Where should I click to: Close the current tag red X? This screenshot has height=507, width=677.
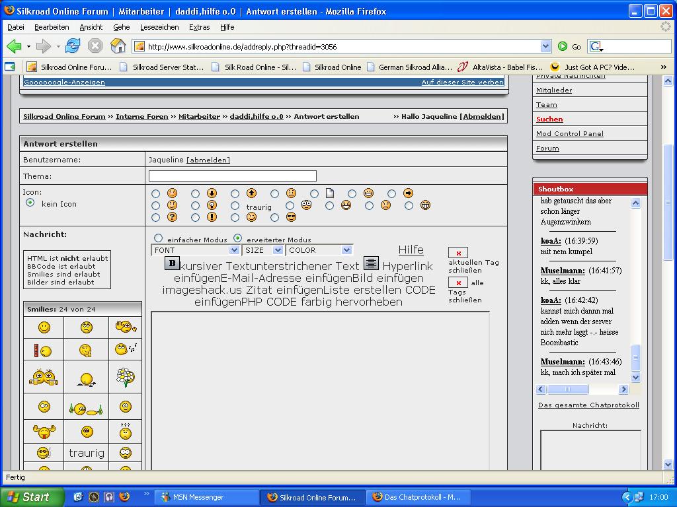pyautogui.click(x=458, y=253)
